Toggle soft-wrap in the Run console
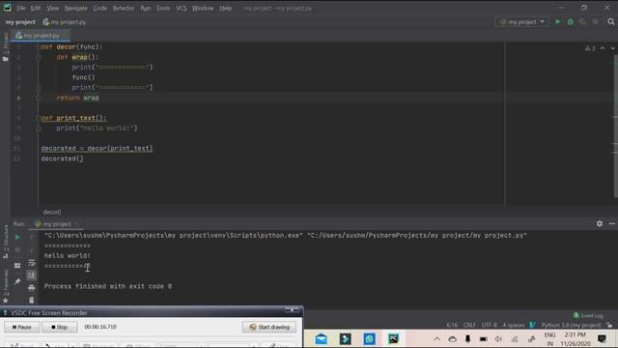The height and width of the screenshot is (348, 618). pyautogui.click(x=32, y=263)
